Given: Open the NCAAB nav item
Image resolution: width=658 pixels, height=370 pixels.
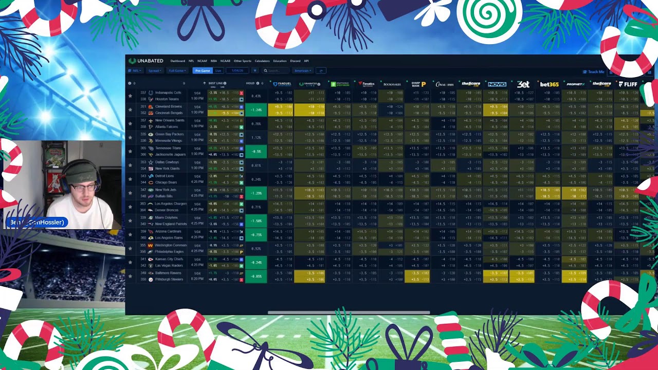Looking at the screenshot, I should 225,61.
